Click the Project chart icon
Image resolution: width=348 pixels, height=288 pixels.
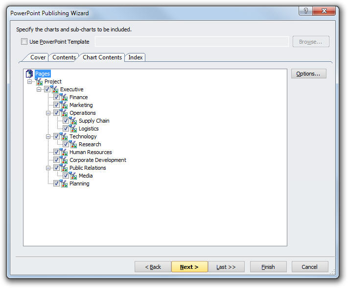(x=39, y=81)
